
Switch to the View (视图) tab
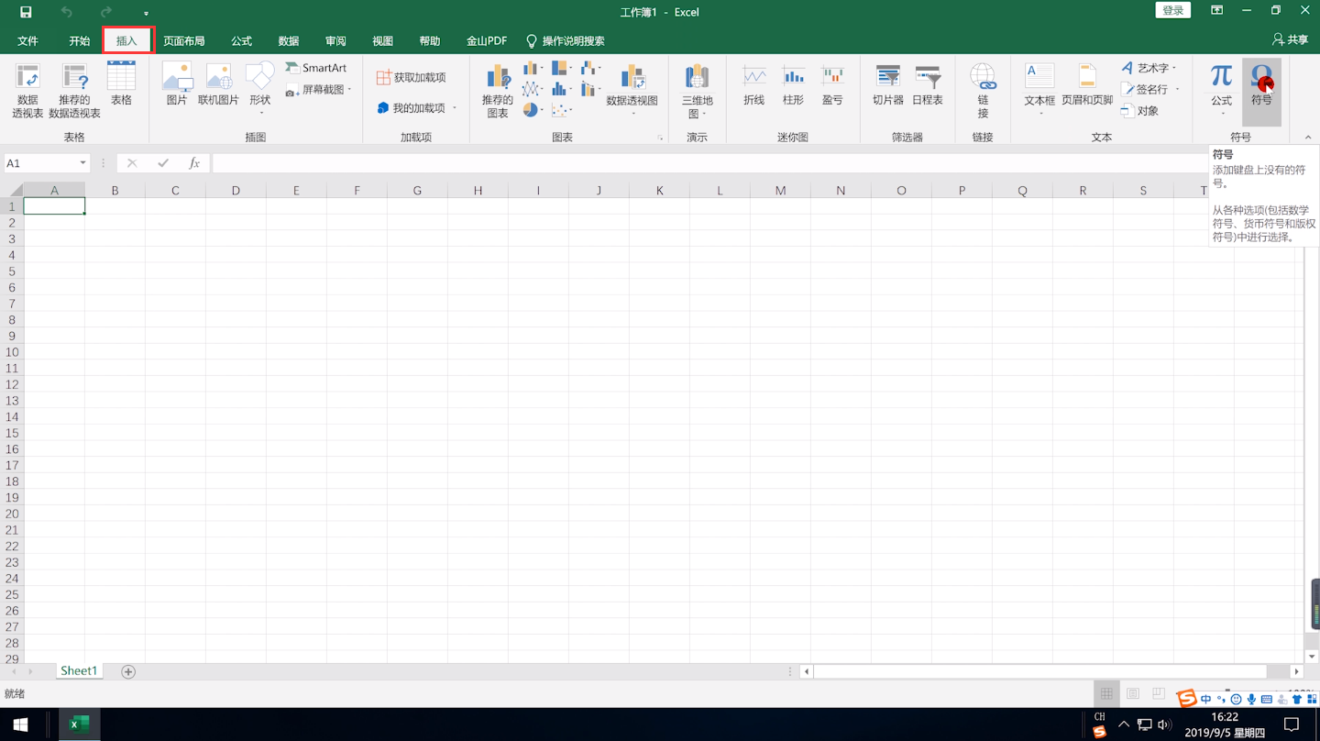(382, 41)
